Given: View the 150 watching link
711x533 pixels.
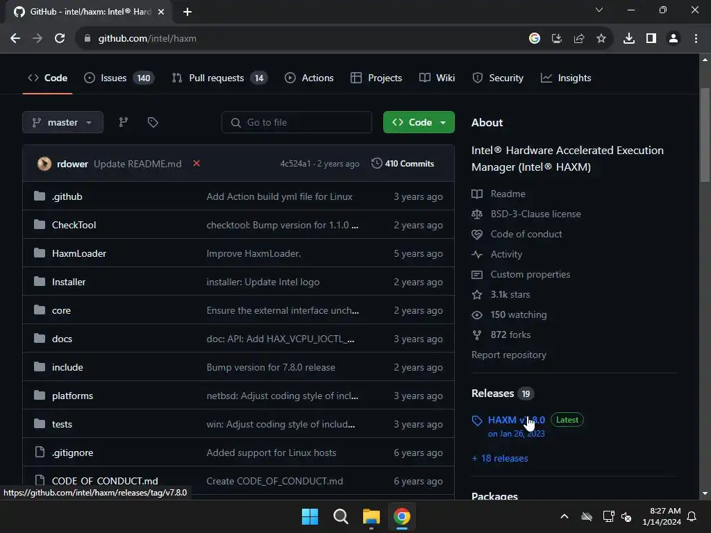Looking at the screenshot, I should point(509,315).
